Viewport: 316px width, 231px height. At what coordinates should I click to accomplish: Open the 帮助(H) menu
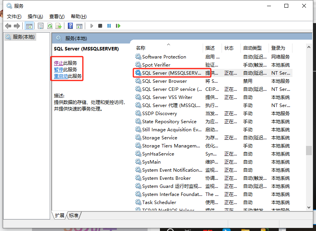[79, 17]
